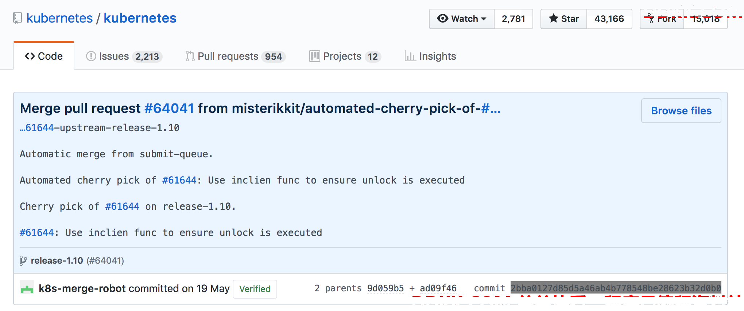The image size is (744, 311).
Task: Open pull request #64041 link in title
Action: [x=169, y=109]
